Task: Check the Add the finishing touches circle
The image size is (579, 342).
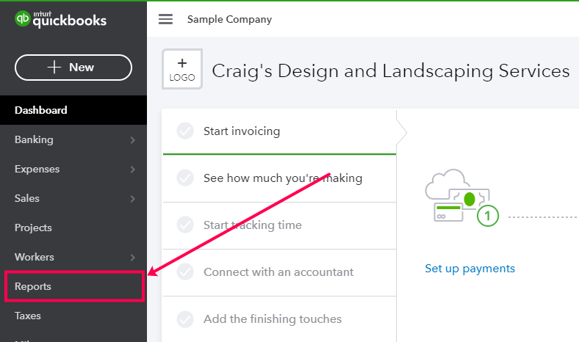Action: coord(185,319)
